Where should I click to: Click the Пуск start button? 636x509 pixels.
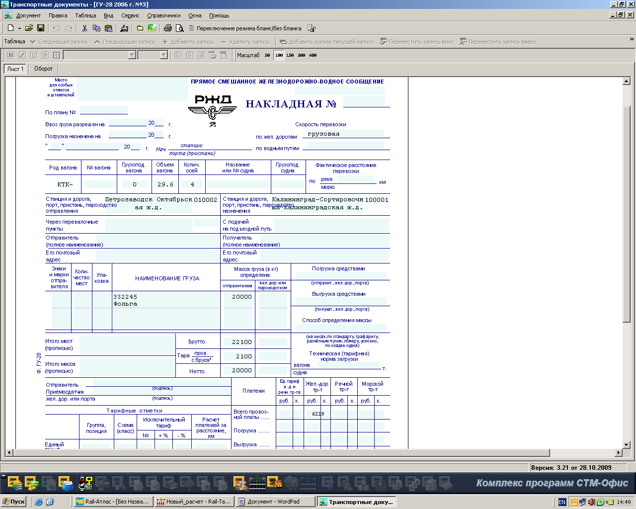click(x=14, y=502)
